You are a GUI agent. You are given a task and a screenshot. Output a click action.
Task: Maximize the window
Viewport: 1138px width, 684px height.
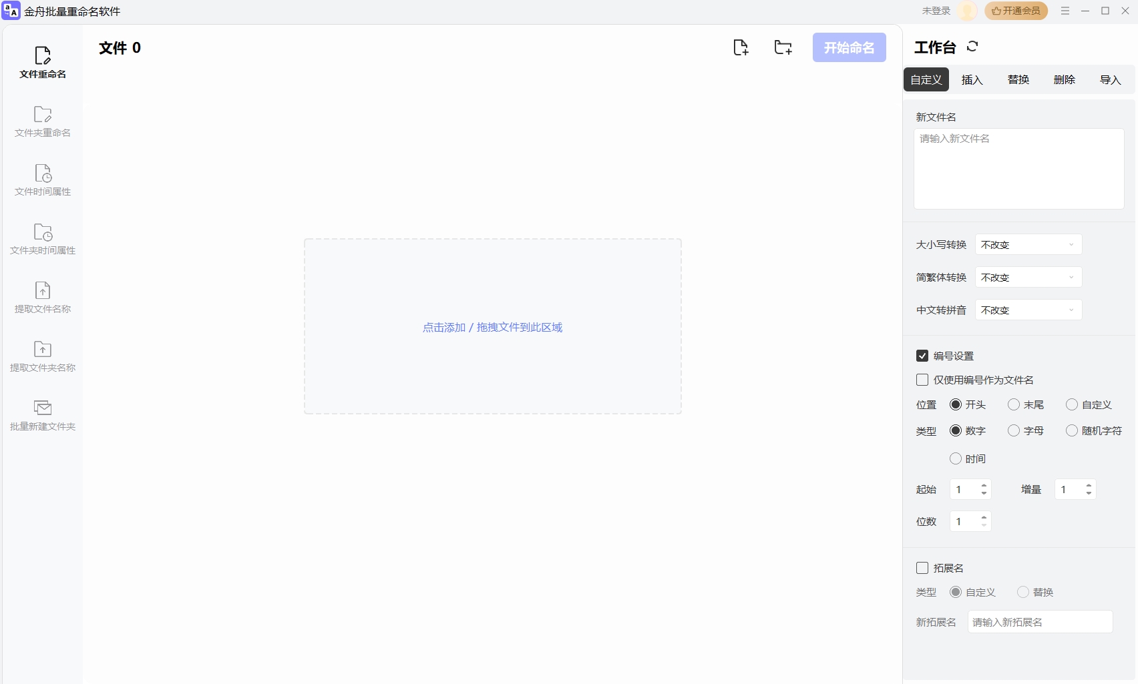[1105, 11]
